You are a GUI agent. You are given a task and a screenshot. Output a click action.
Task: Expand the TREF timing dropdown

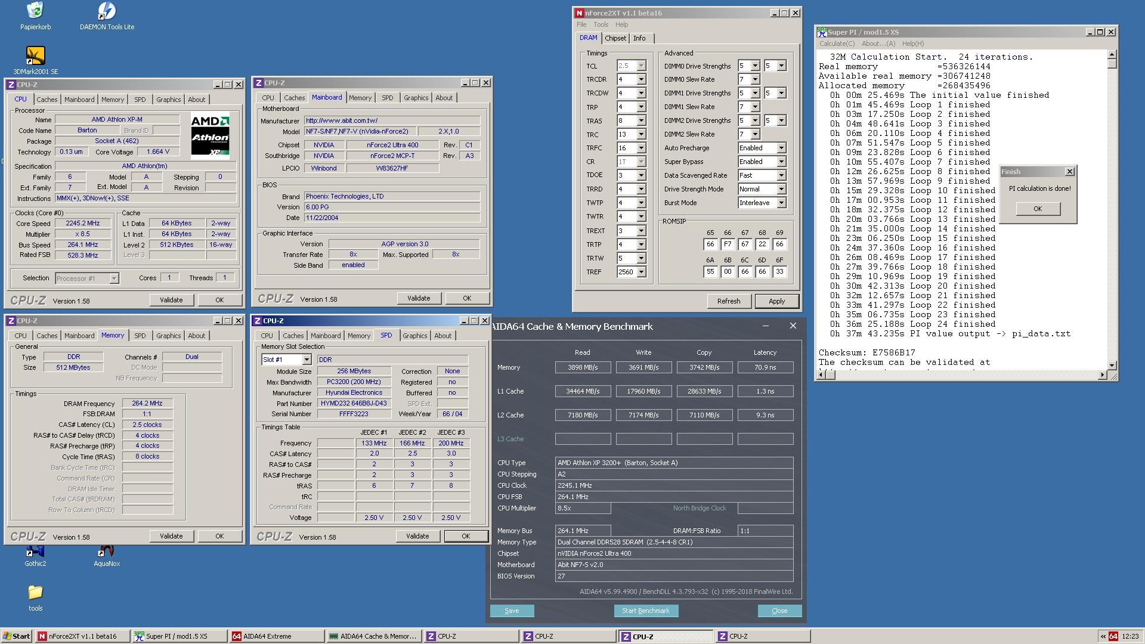641,272
